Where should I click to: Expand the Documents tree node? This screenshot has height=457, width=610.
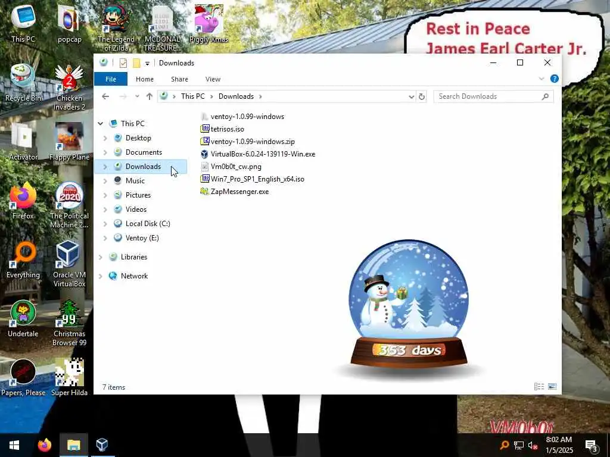(x=105, y=152)
